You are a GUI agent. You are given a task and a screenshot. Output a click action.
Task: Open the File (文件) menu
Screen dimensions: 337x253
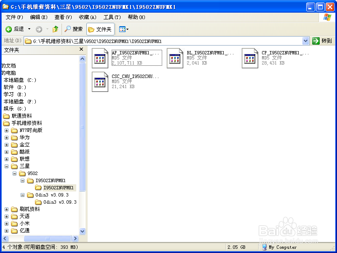click(x=14, y=17)
